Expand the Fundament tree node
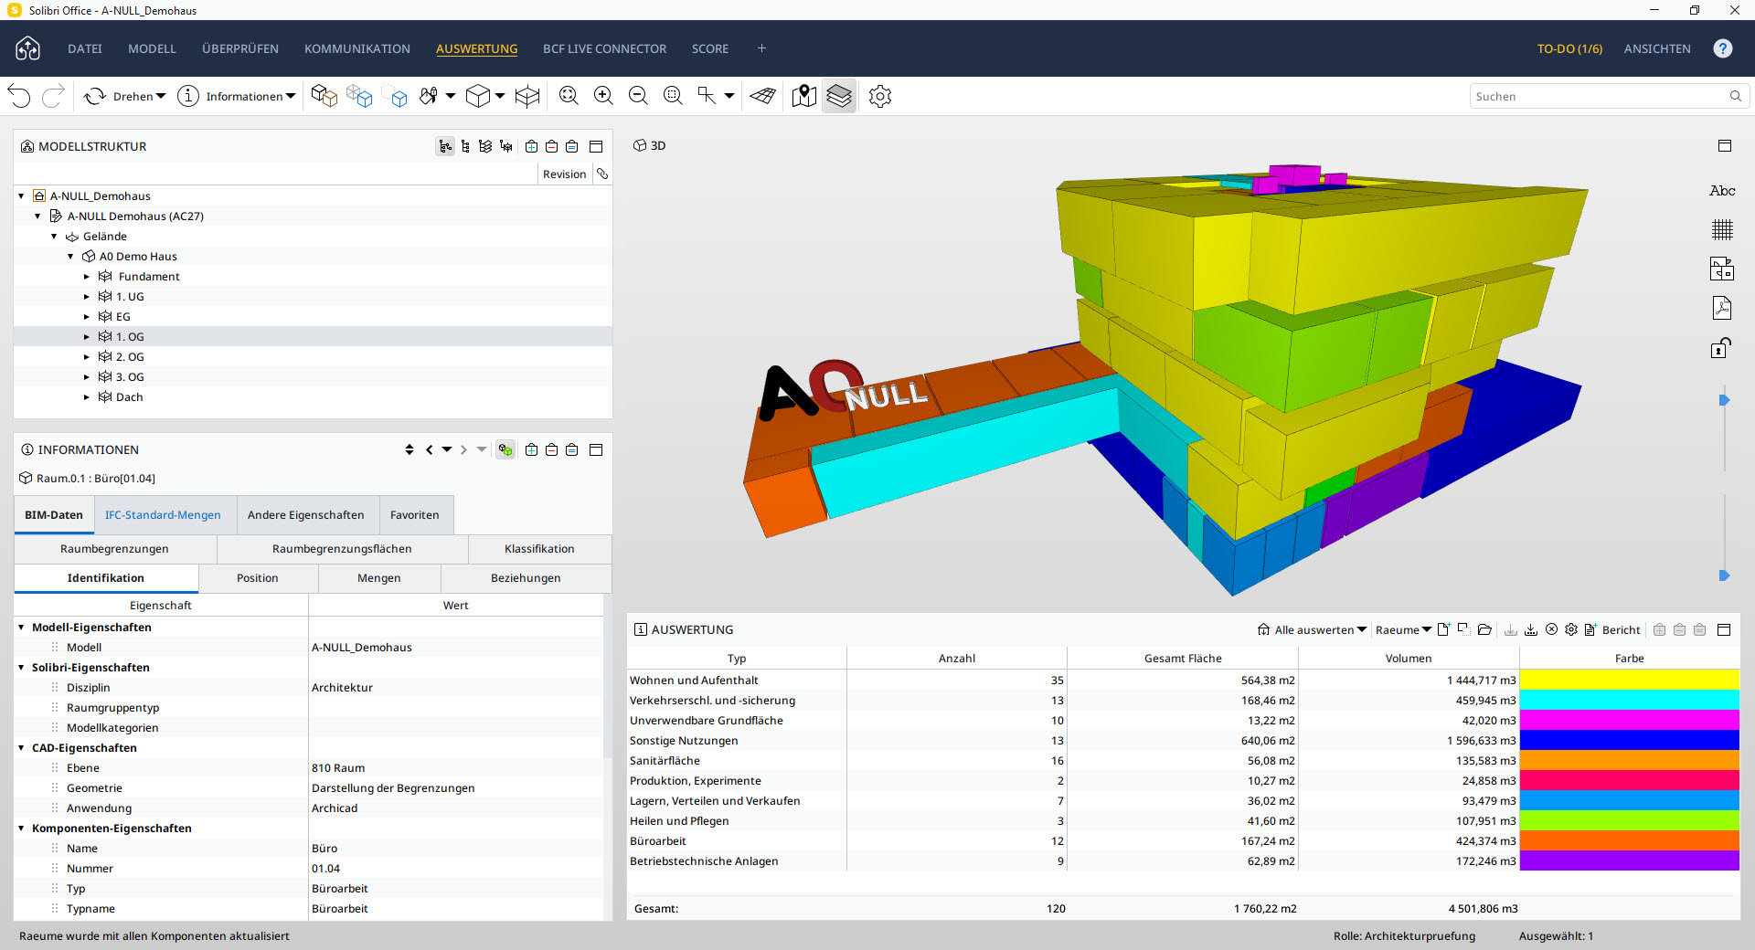 point(87,277)
